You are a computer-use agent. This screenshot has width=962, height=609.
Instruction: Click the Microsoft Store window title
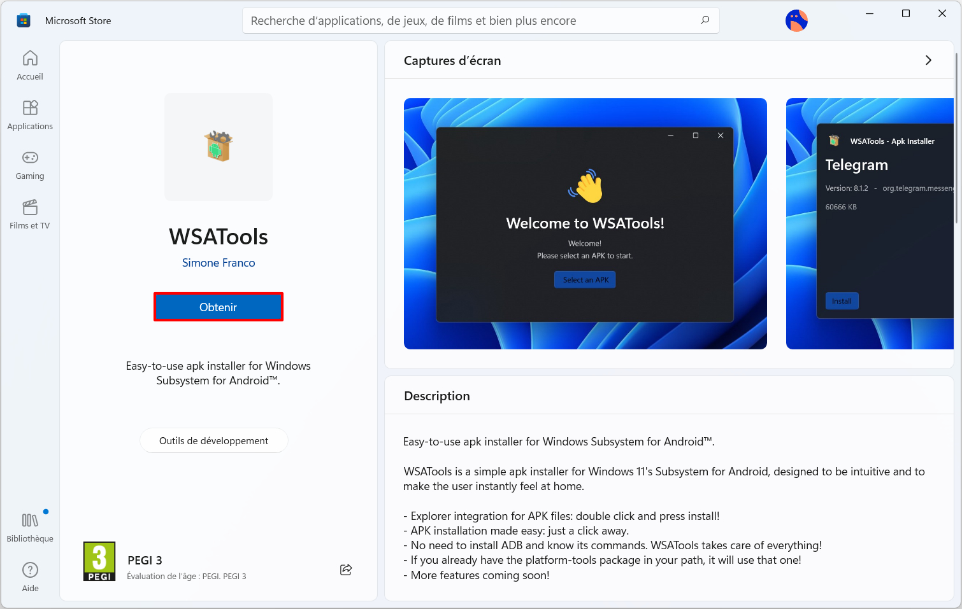click(x=78, y=20)
